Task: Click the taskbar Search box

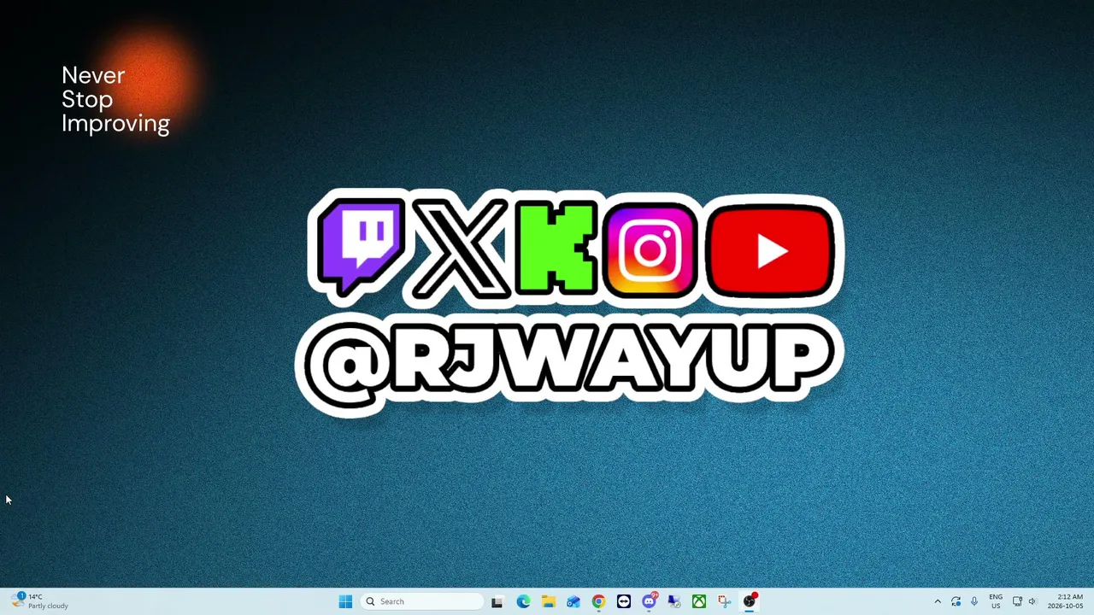Action: (421, 601)
